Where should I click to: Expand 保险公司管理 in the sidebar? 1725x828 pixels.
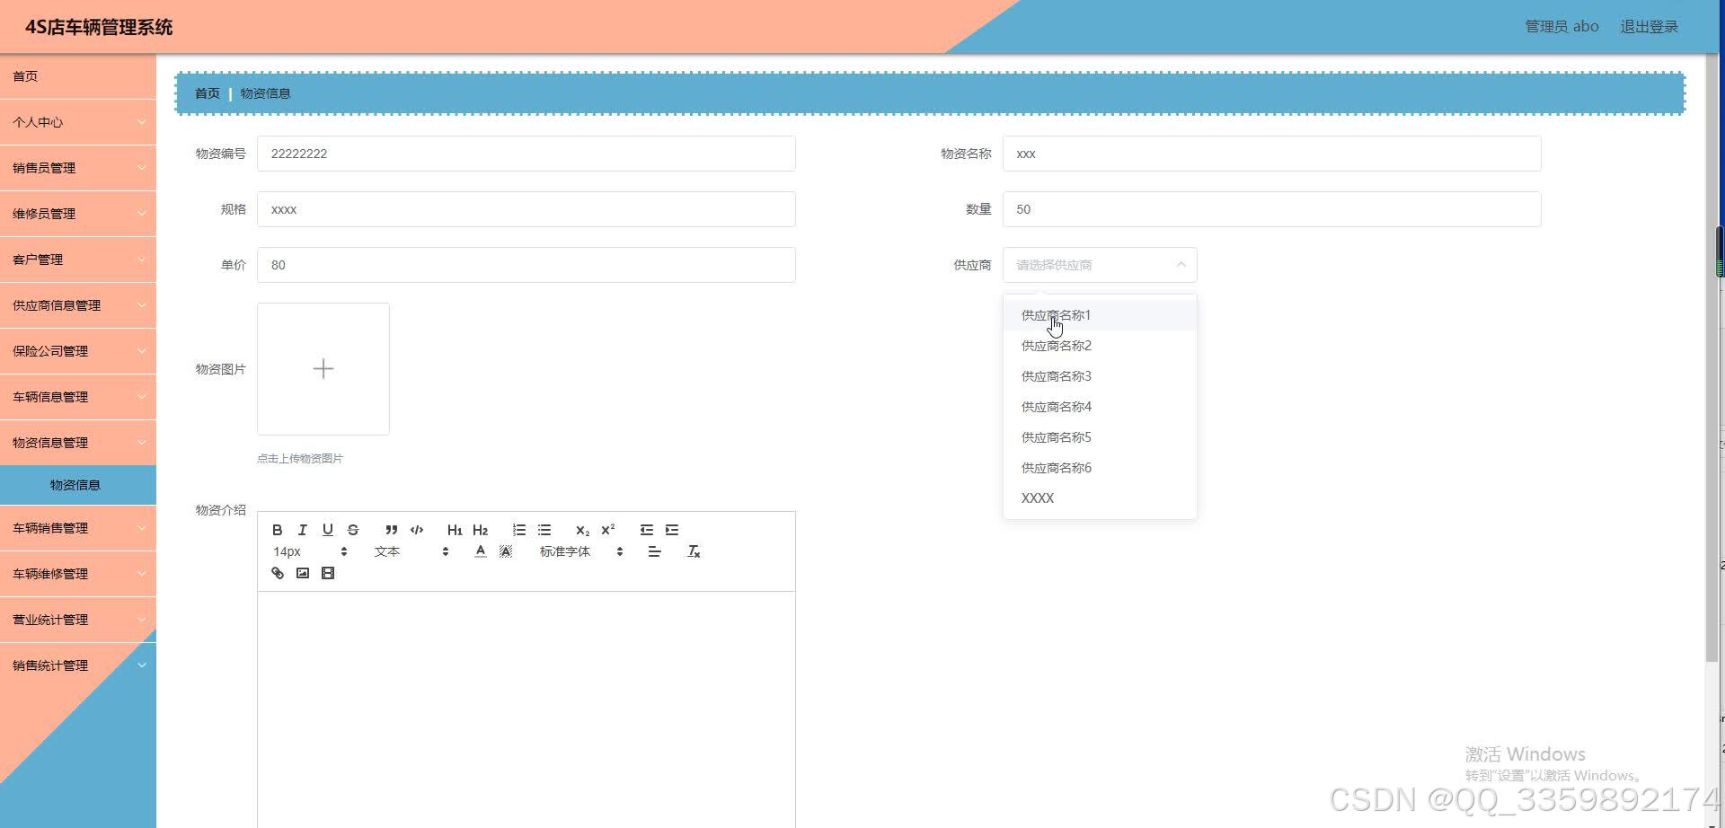pyautogui.click(x=78, y=351)
